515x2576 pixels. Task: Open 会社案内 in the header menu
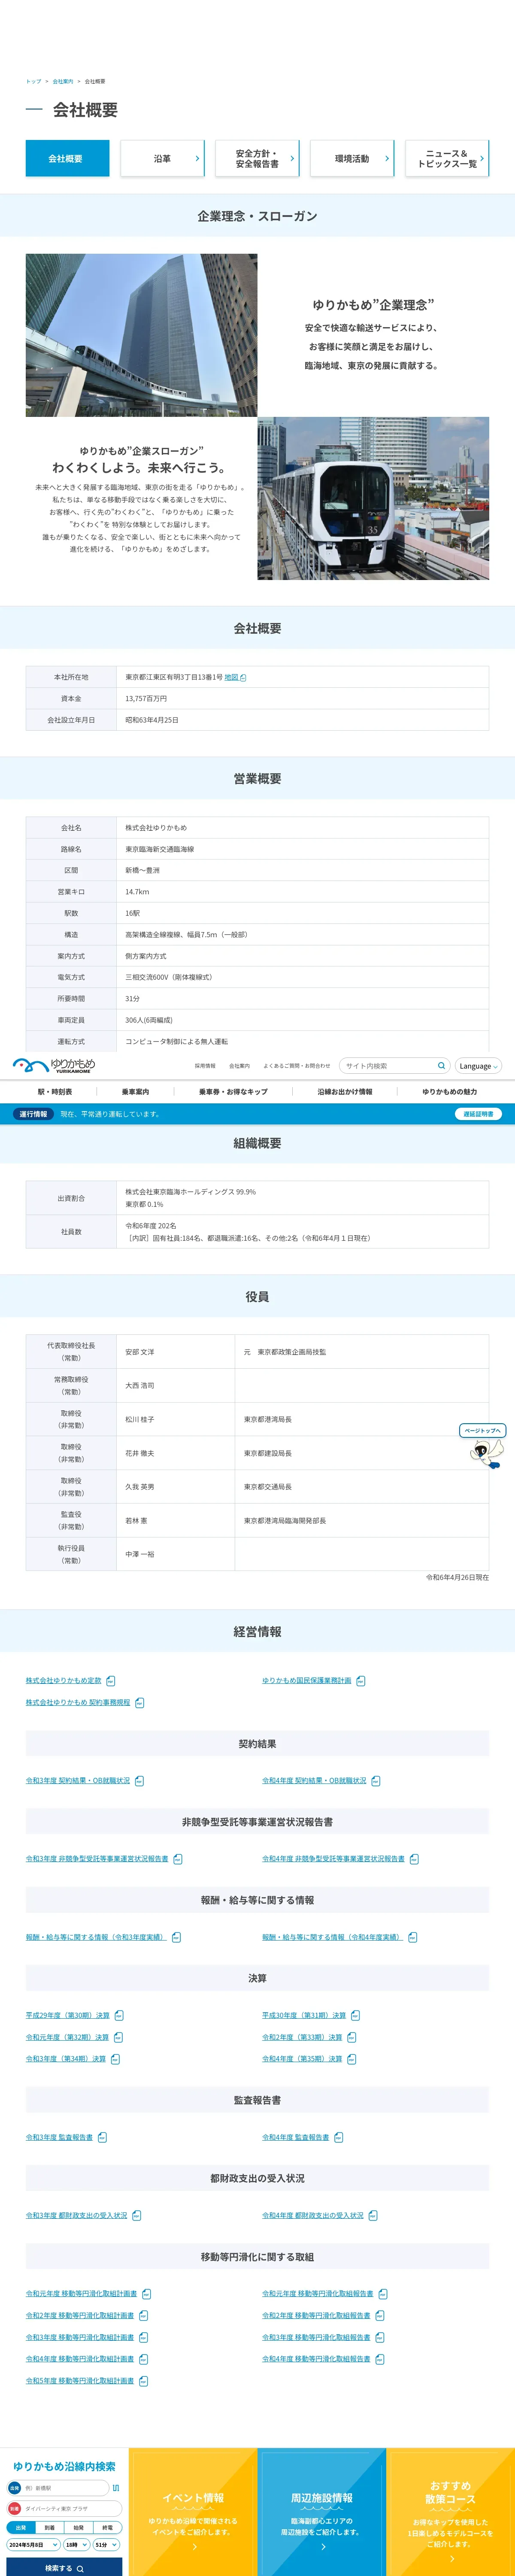[x=239, y=1066]
